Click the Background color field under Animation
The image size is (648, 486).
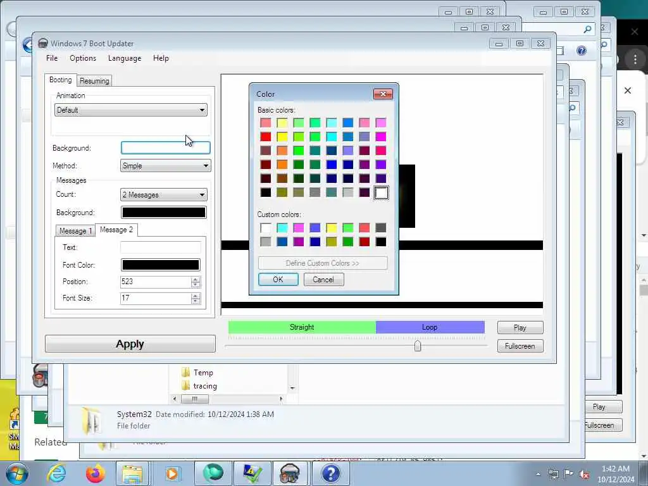pyautogui.click(x=165, y=147)
